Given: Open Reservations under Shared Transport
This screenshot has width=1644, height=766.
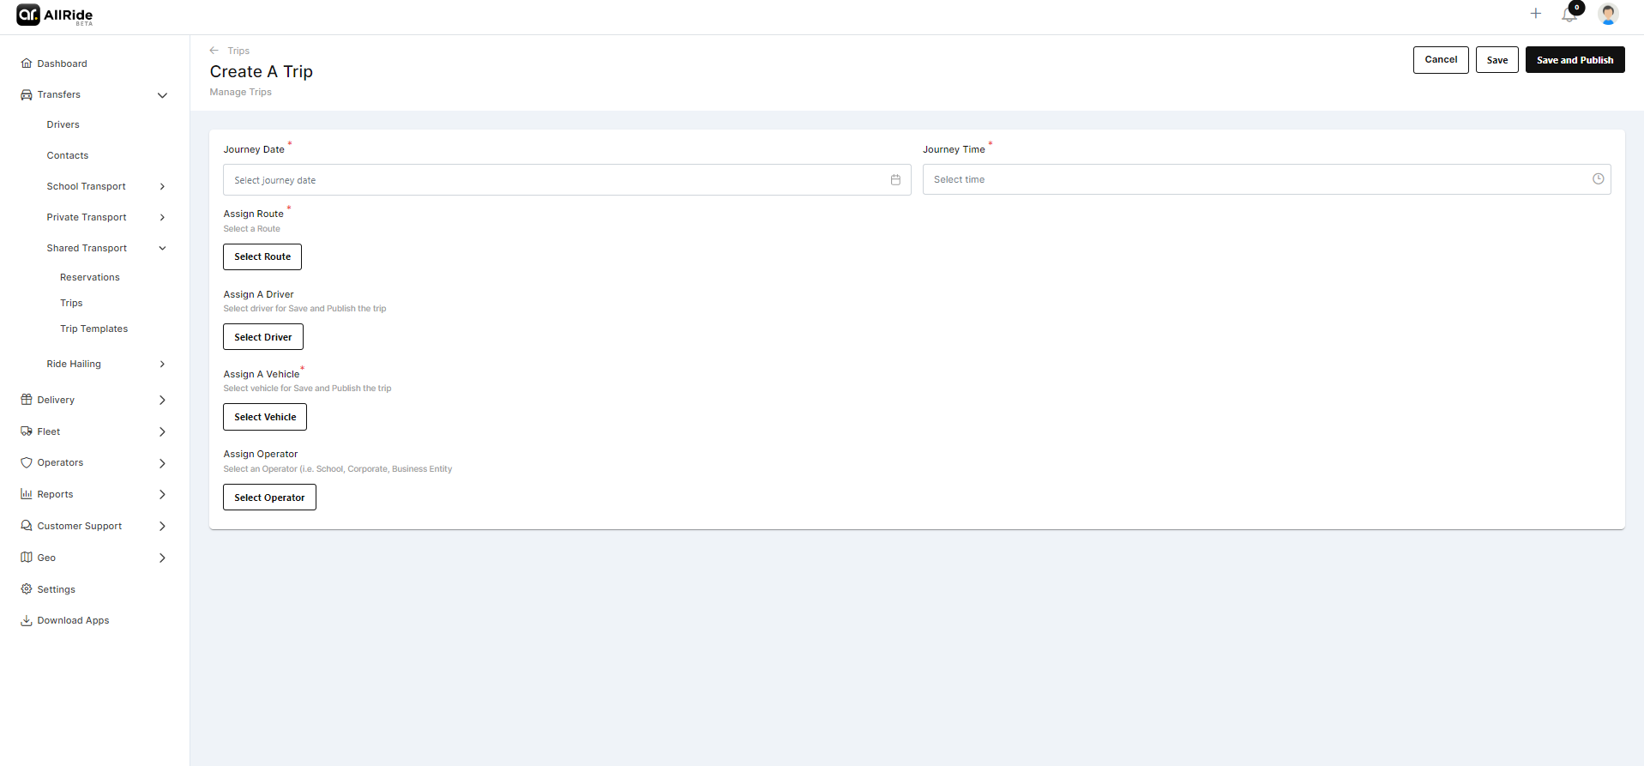Looking at the screenshot, I should (90, 277).
